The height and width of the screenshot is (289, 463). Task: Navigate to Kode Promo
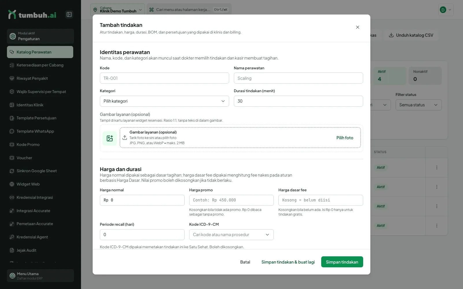pyautogui.click(x=40, y=144)
